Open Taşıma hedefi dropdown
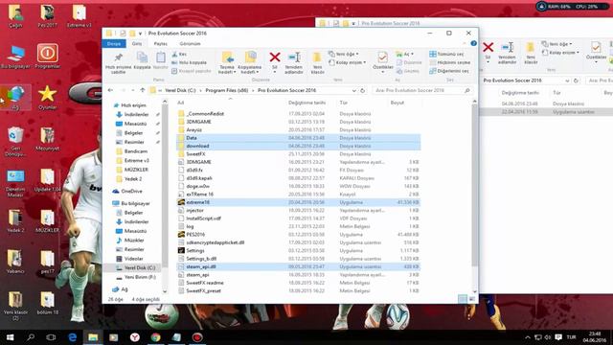The height and width of the screenshot is (345, 613). click(227, 62)
